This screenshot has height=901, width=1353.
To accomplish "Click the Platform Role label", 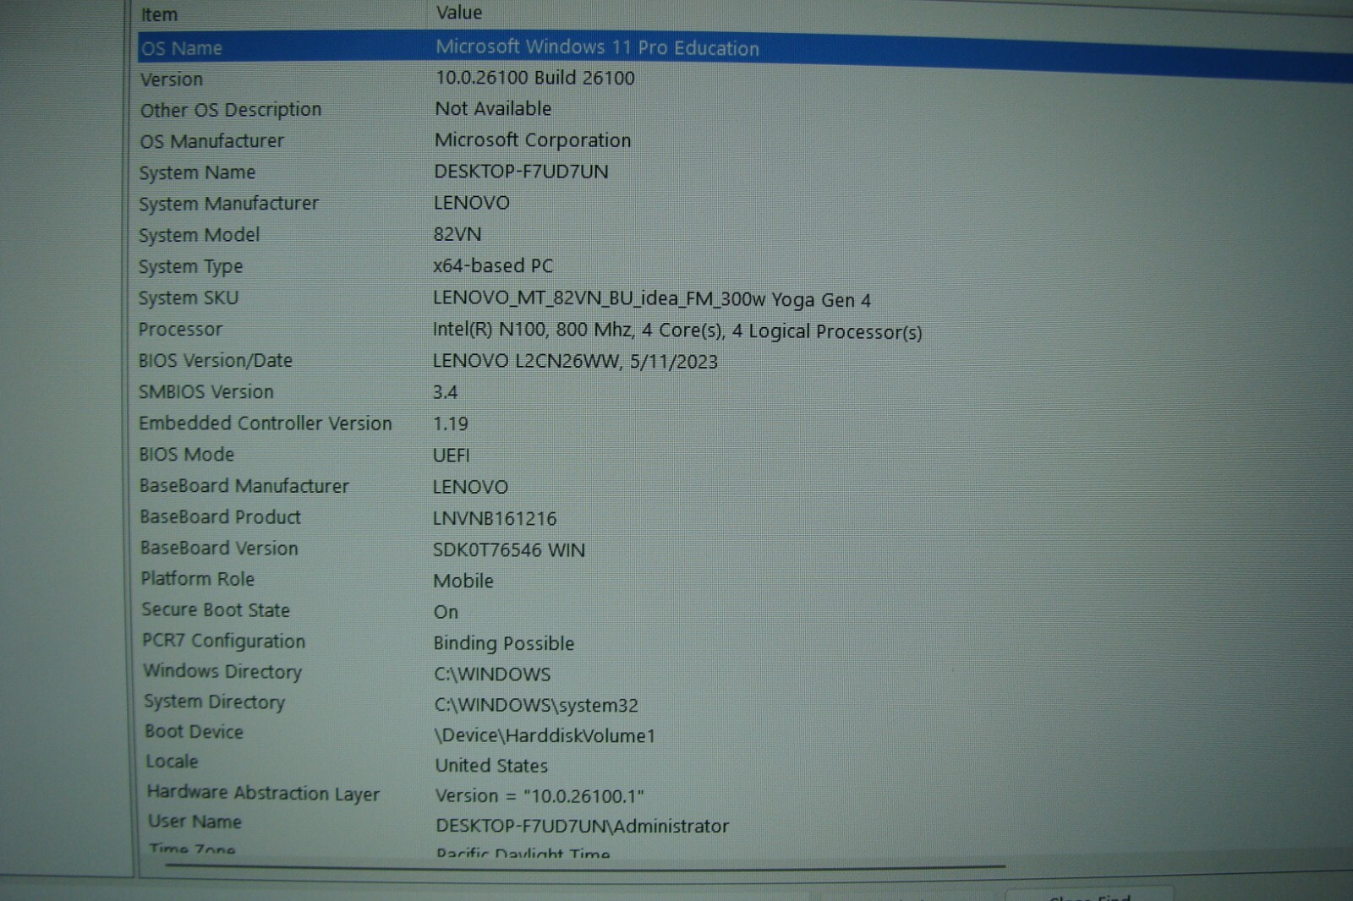I will [197, 579].
